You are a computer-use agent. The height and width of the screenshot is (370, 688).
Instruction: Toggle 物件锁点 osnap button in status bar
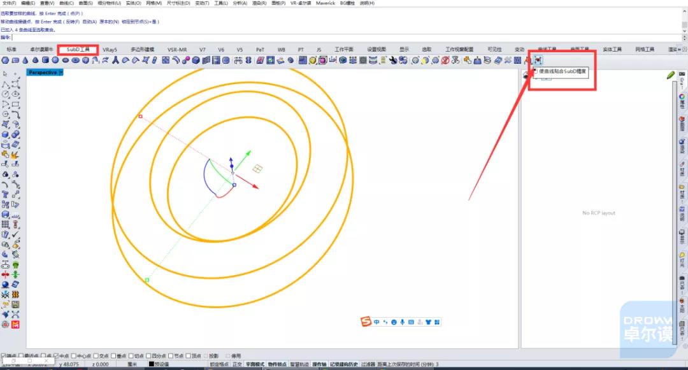[277, 364]
